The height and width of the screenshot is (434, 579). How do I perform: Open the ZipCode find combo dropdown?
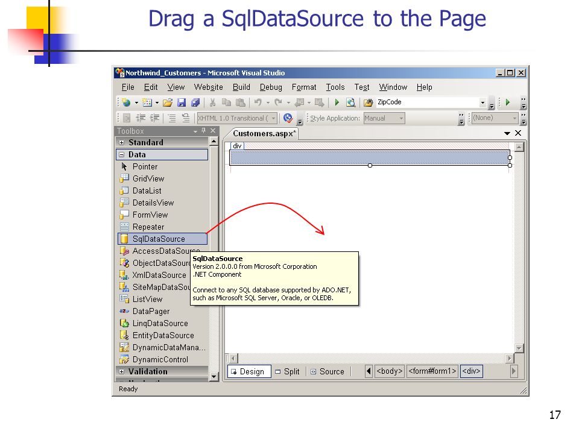[x=482, y=102]
